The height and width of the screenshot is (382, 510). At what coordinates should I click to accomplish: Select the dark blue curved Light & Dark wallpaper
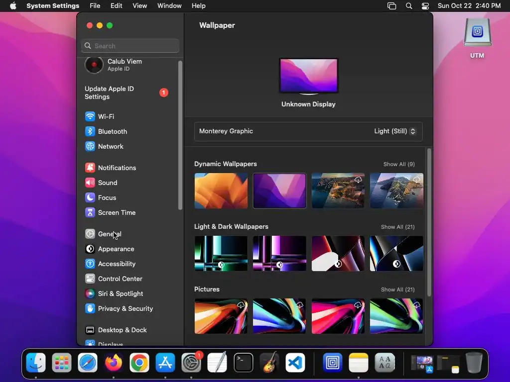click(x=396, y=253)
